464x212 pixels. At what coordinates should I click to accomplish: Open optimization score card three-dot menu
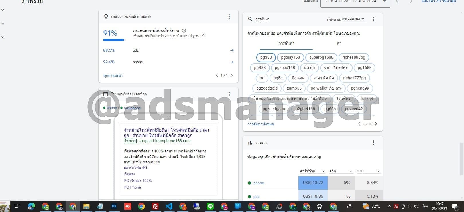tap(229, 17)
